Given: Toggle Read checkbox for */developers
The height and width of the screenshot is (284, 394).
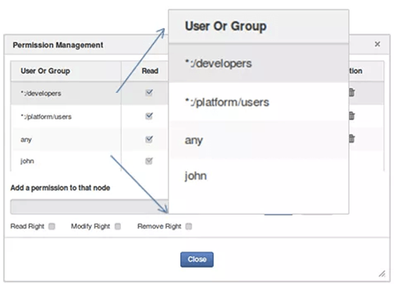Looking at the screenshot, I should pos(149,93).
